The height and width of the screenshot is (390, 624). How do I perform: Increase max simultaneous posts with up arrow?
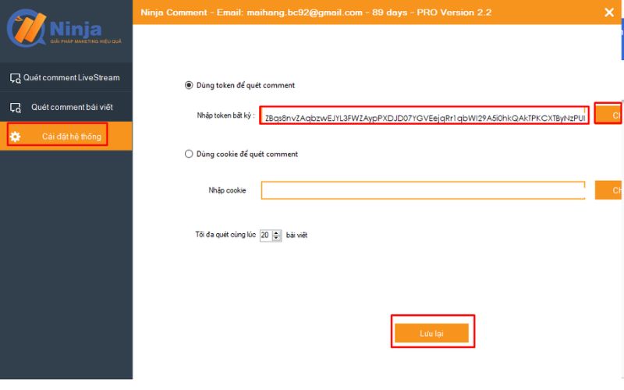tap(278, 232)
